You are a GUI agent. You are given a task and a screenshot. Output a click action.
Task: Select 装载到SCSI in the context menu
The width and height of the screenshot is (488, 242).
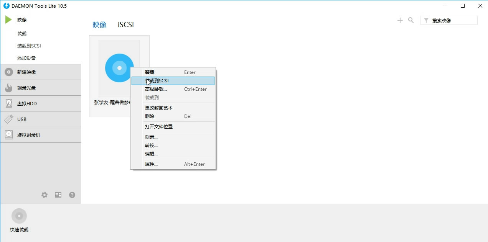coord(173,80)
